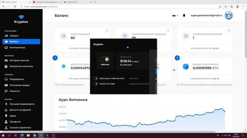Image resolution: width=247 pixels, height=138 pixels.
Task: Click the page vertical scrollbar
Action: 246,34
